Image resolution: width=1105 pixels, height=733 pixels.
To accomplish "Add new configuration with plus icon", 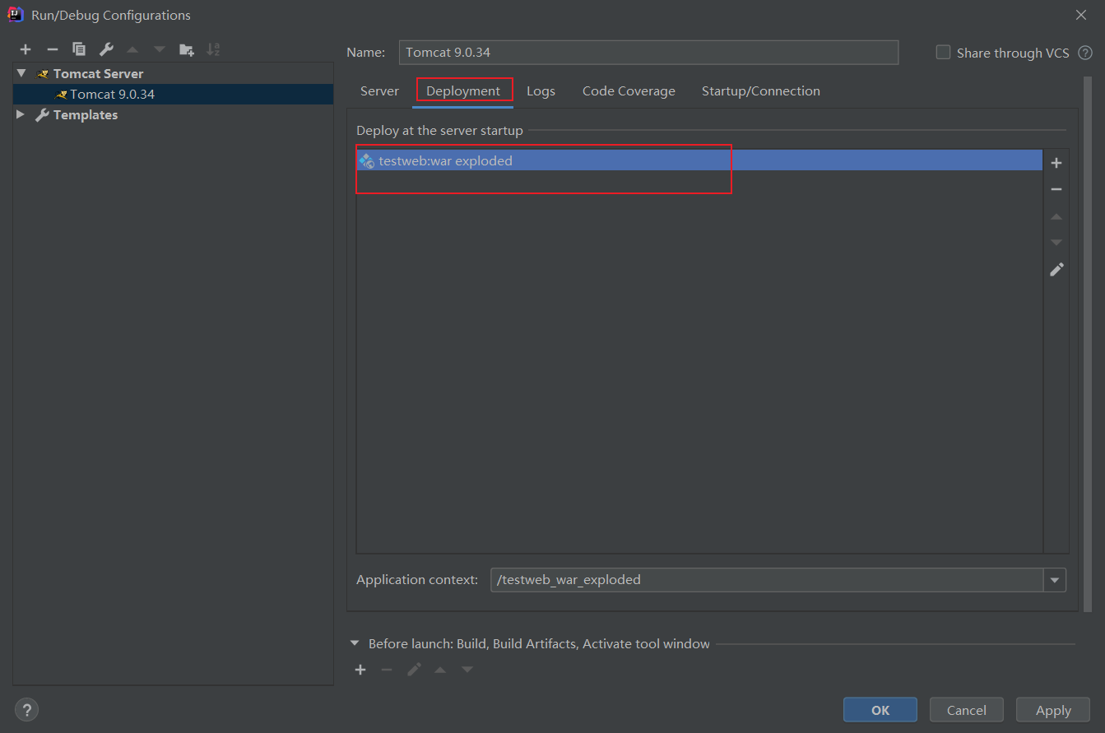I will pyautogui.click(x=26, y=49).
